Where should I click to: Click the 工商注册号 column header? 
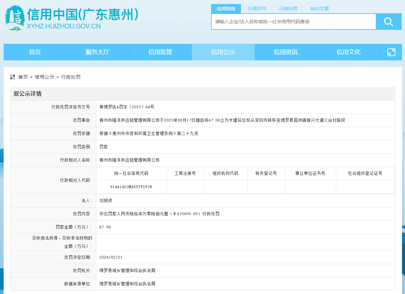[185, 173]
